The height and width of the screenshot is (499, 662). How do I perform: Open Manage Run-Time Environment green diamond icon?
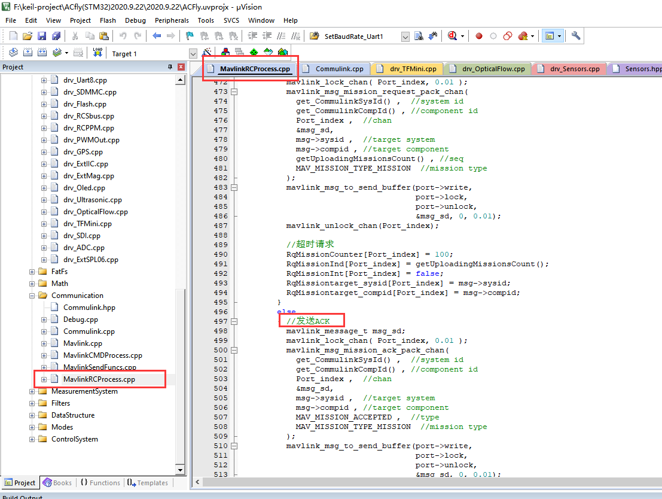[254, 53]
